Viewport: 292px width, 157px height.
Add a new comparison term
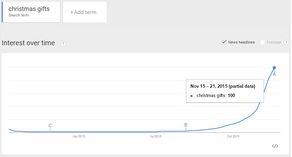[x=85, y=12]
